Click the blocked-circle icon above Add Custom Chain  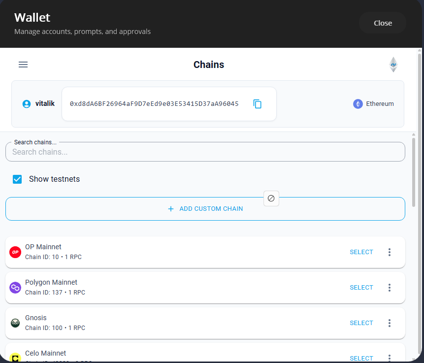pyautogui.click(x=271, y=198)
